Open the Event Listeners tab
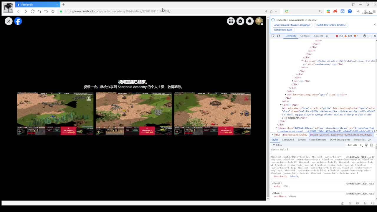 coord(318,140)
